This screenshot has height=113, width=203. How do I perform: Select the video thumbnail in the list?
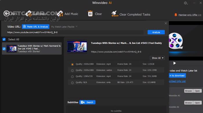[12, 49]
